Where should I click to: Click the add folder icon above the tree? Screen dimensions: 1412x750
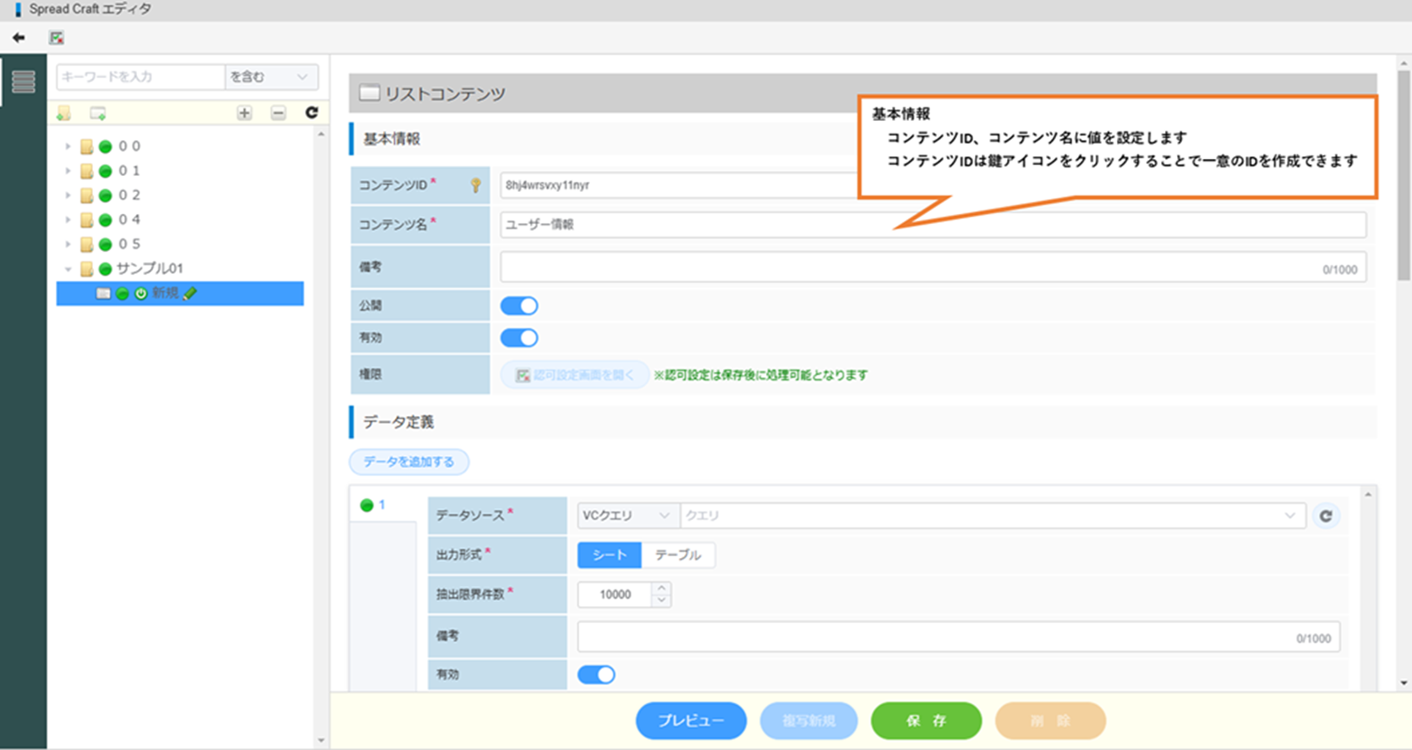pyautogui.click(x=64, y=113)
